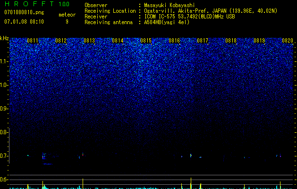Screen dimensions: 297x189
Task: Click the kHz axis unit label
Action: 4,38
